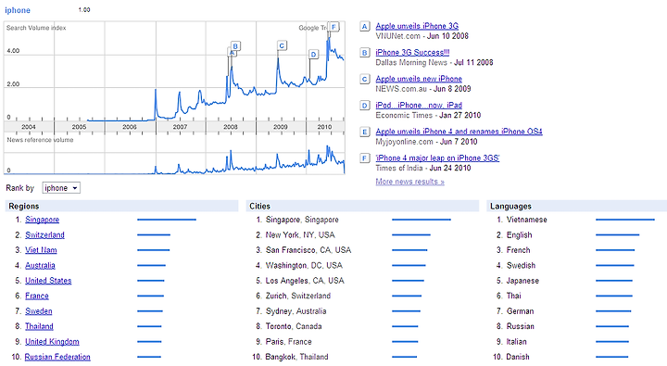Click the 2009 label on the timeline axis

point(281,127)
